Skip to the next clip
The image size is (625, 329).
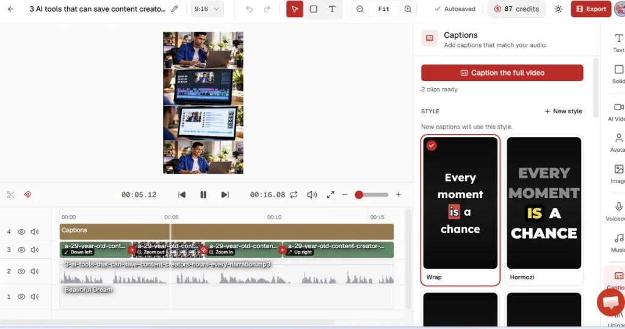(225, 194)
